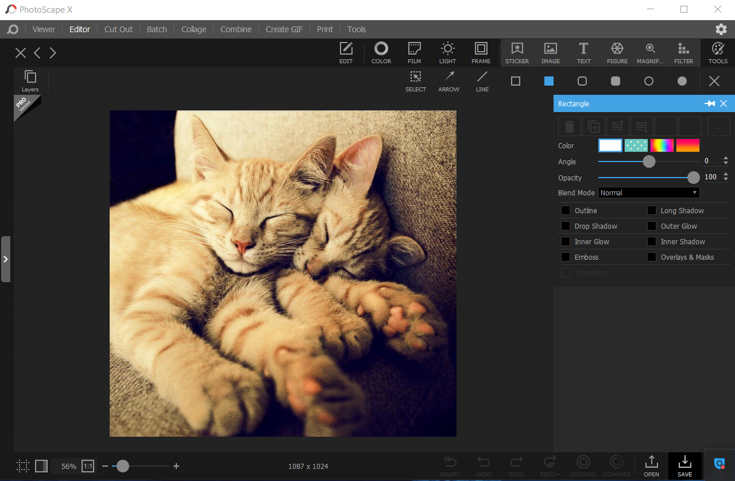Open the Frame tool
735x481 pixels.
481,52
